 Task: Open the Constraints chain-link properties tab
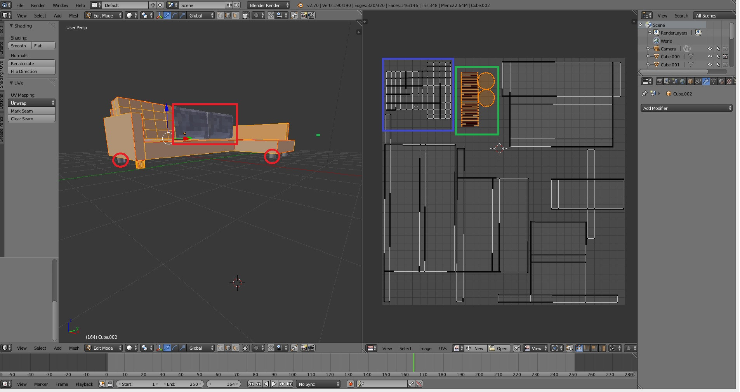(698, 81)
